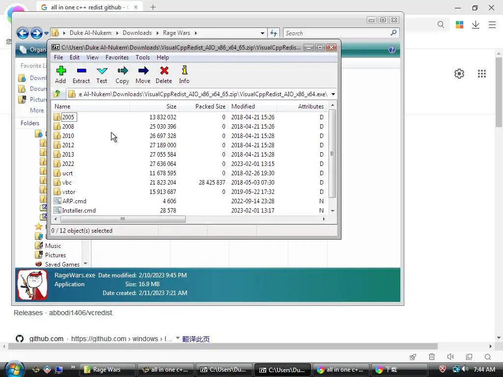Sort the list by Name column
This screenshot has width=503, height=377.
click(91, 107)
